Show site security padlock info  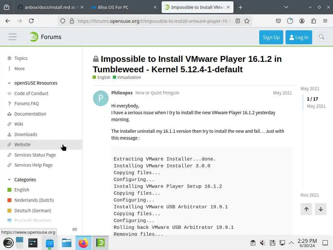point(72,21)
